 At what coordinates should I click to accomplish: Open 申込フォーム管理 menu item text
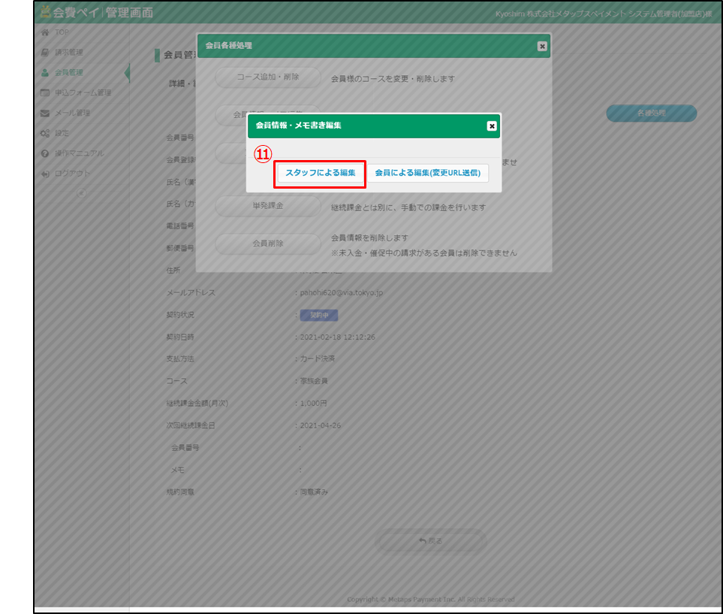[x=83, y=93]
